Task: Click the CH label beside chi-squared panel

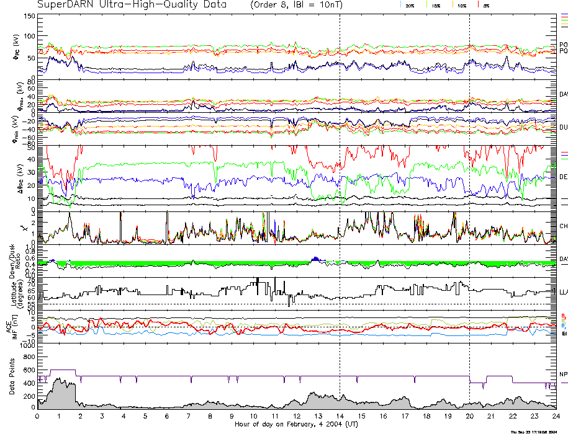Action: (563, 226)
